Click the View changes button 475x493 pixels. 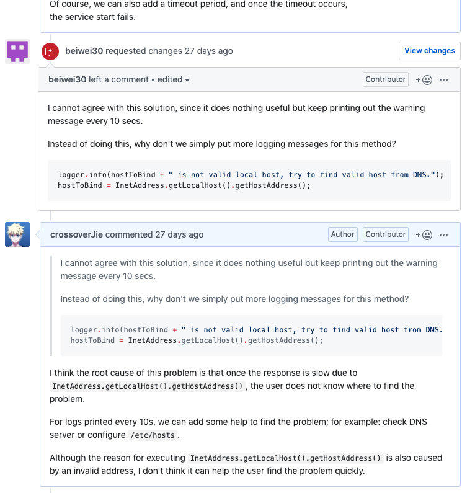click(429, 51)
